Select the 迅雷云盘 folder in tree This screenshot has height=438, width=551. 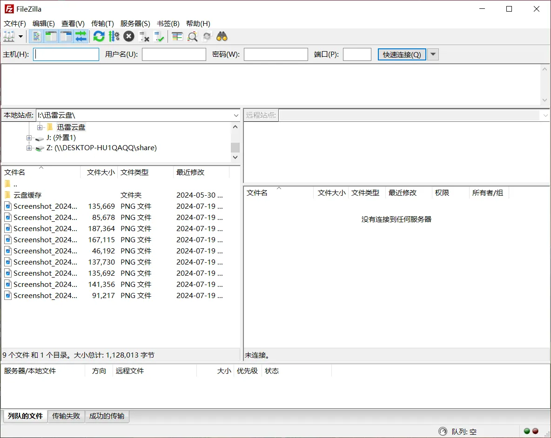[71, 127]
